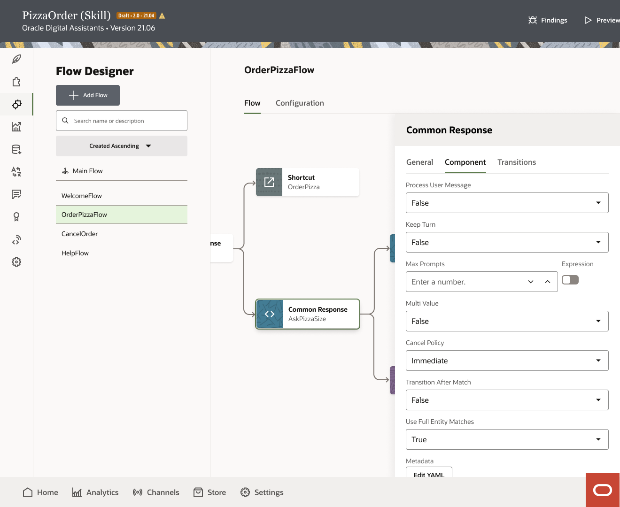Viewport: 620px width, 507px height.
Task: Click the Edit YAML button
Action: click(x=429, y=472)
